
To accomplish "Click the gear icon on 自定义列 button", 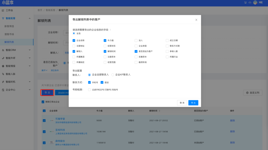I will [x=247, y=93].
